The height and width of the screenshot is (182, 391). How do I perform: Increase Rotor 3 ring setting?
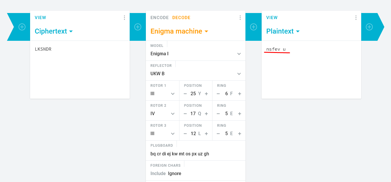coord(240,134)
